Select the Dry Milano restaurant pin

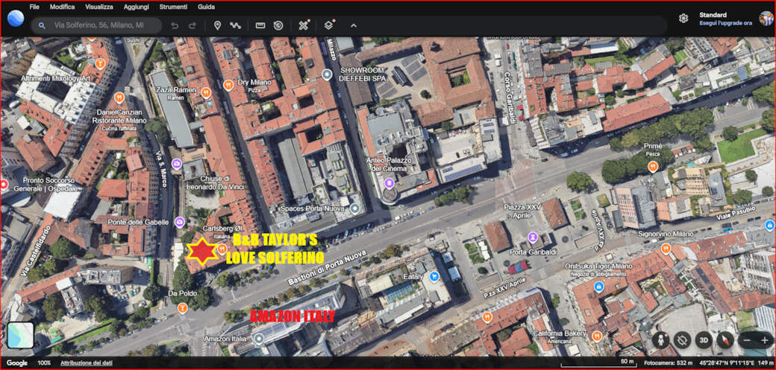point(228,85)
